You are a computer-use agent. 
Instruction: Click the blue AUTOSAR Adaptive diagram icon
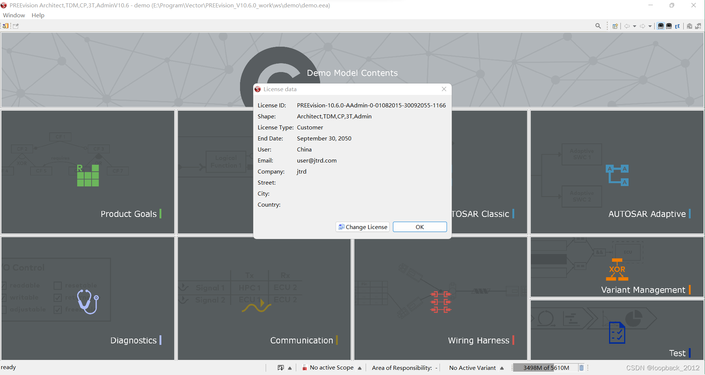617,175
